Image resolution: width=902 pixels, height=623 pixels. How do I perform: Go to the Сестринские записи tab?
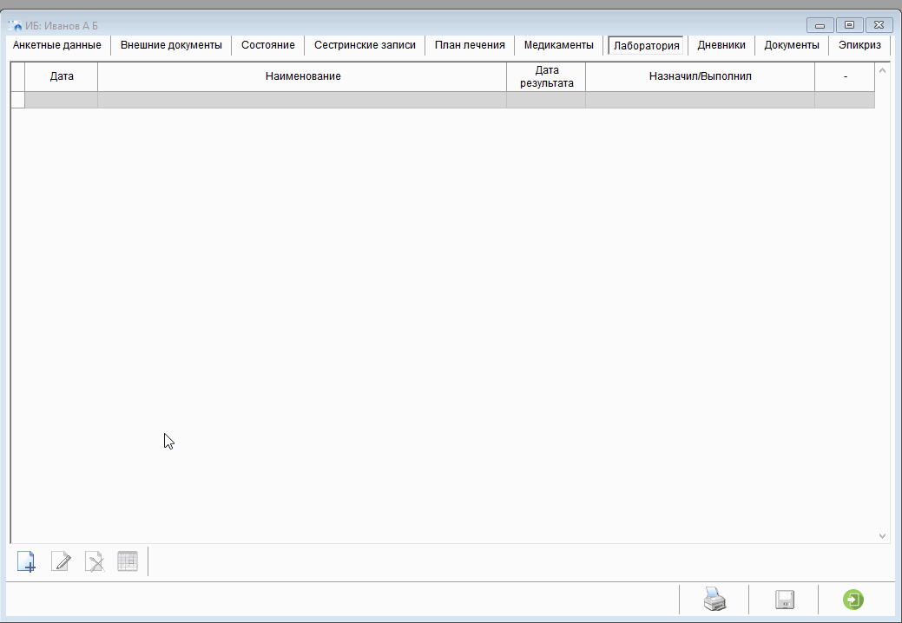[365, 45]
